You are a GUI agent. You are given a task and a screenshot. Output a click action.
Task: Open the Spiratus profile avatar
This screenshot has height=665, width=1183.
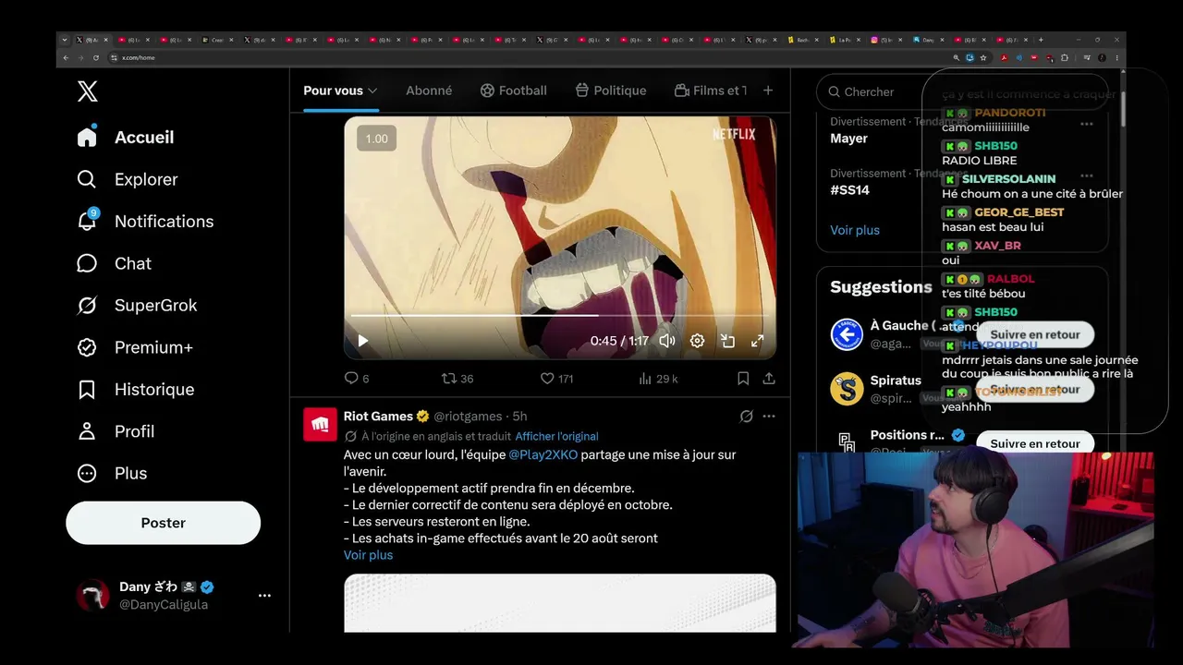click(847, 389)
